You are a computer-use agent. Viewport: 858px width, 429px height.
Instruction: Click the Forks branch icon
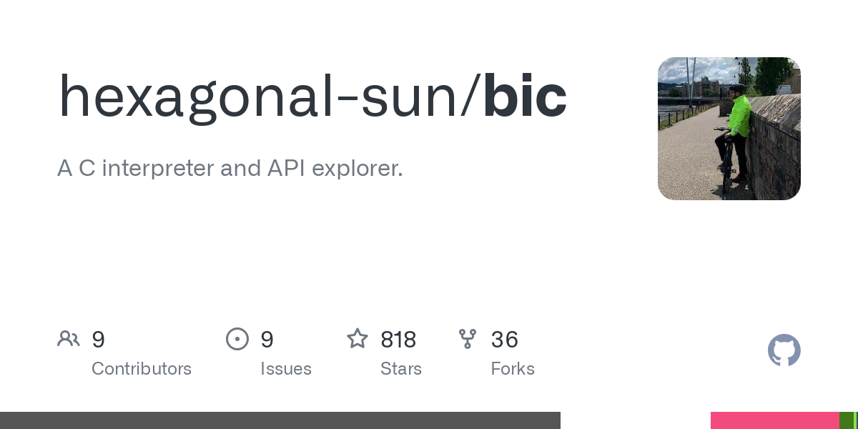pyautogui.click(x=468, y=339)
